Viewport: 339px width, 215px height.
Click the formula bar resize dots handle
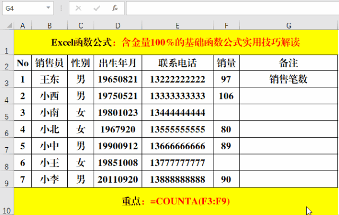click(61, 8)
